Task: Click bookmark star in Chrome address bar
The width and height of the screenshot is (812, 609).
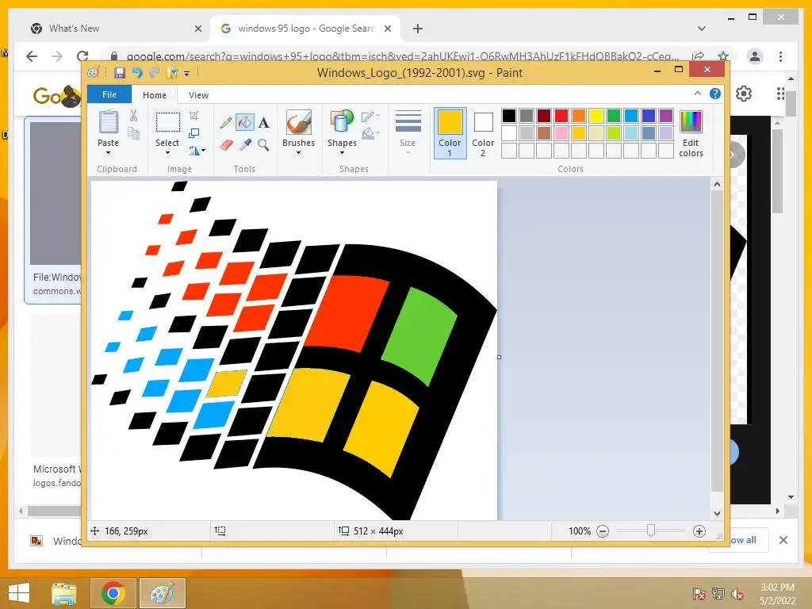Action: click(723, 56)
